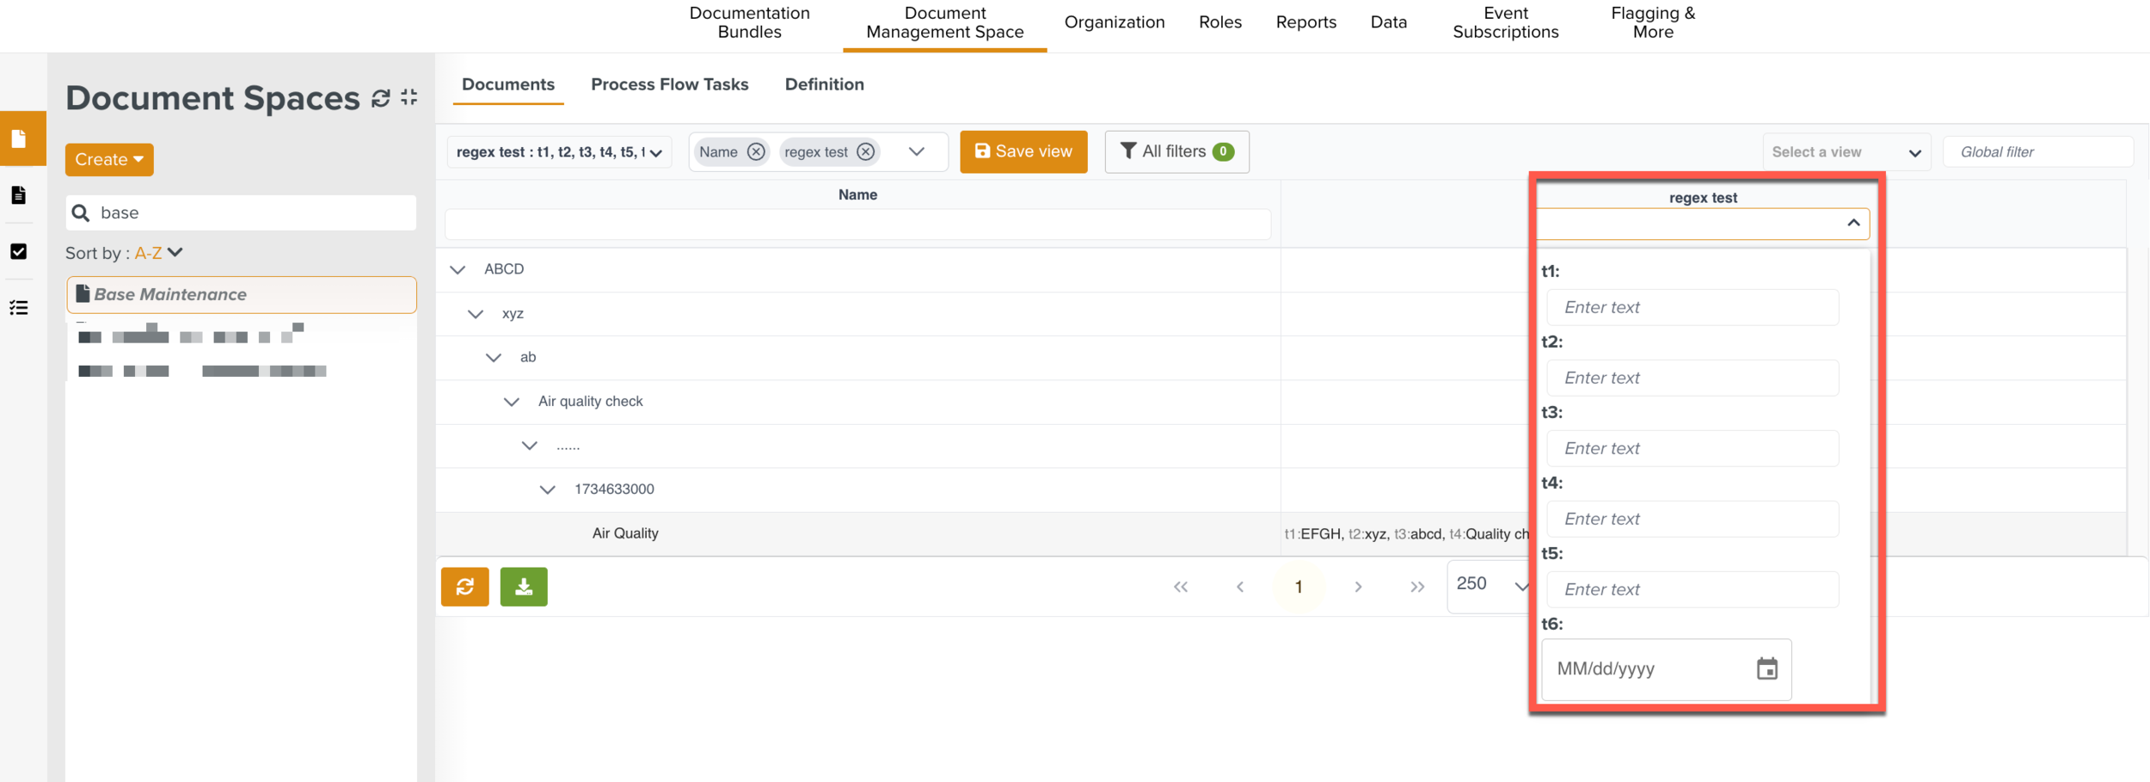Open the Reports menu item
Screen dimensions: 2150x782
tap(1305, 22)
